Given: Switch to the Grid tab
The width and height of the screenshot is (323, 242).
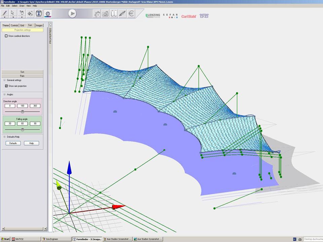Looking at the screenshot, I should 22,25.
